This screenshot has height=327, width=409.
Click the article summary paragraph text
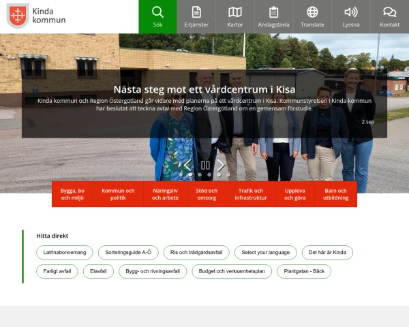(x=204, y=104)
